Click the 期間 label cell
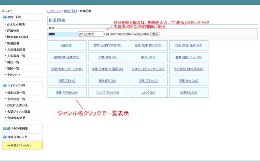 [63, 34]
